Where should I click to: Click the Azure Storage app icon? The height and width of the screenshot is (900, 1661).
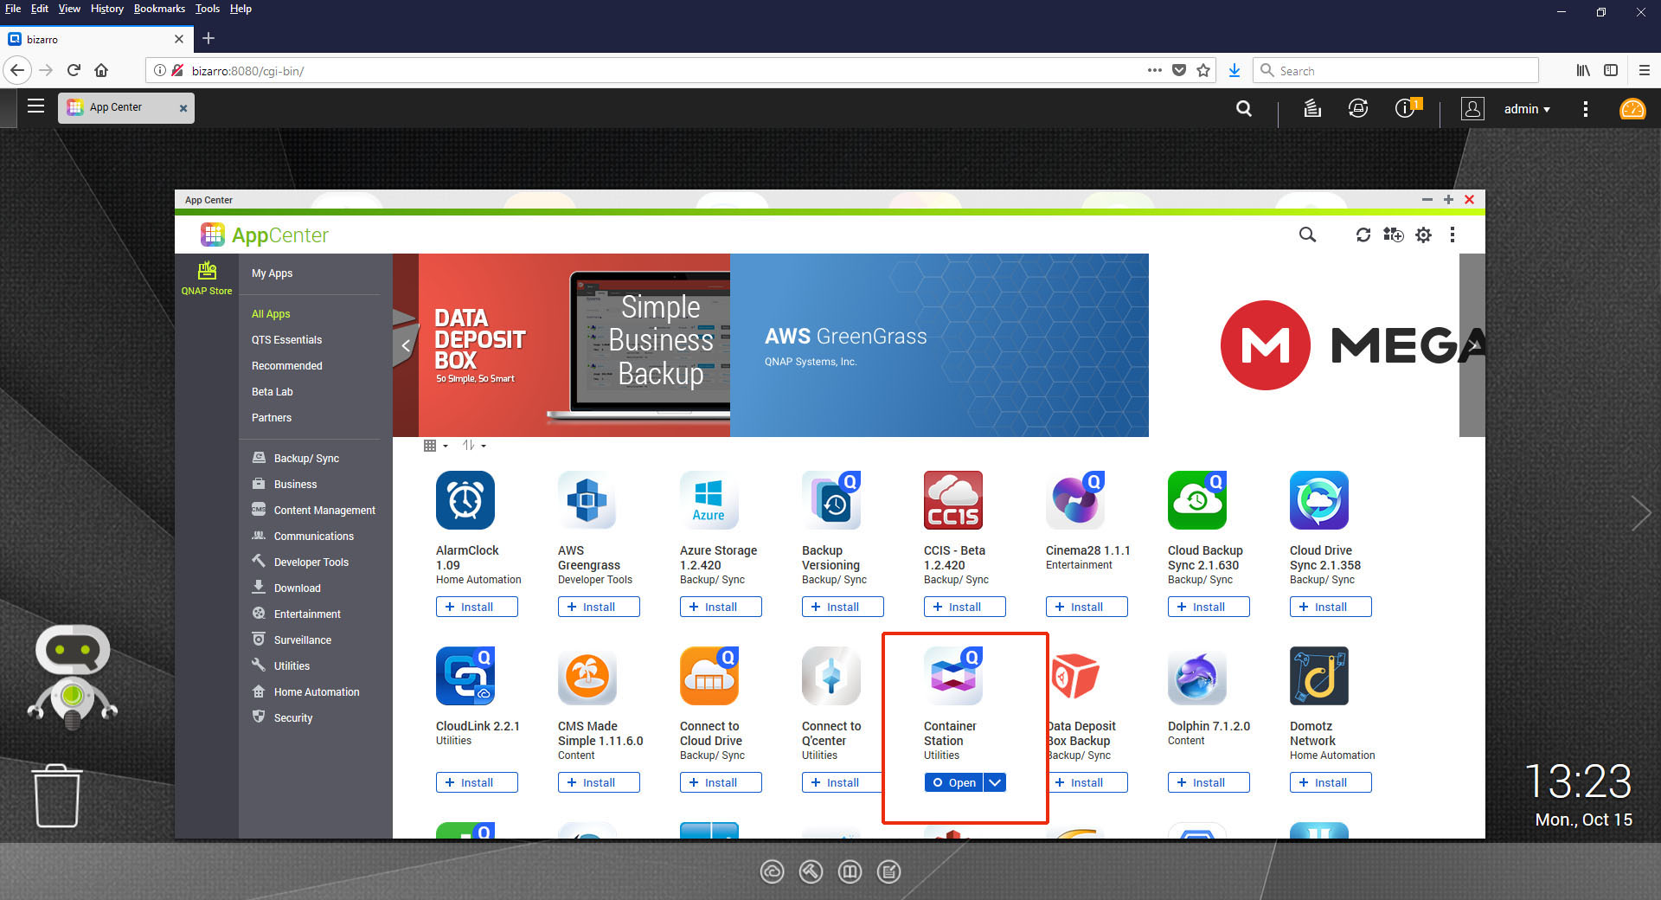709,500
